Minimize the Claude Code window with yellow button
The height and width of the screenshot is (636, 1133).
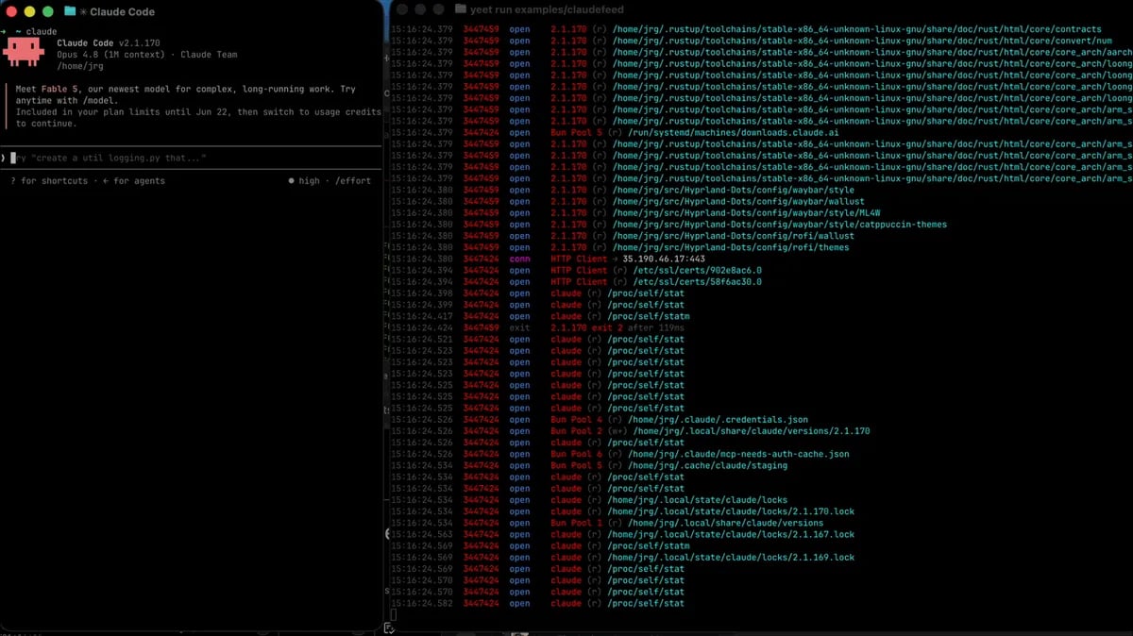[x=29, y=11]
